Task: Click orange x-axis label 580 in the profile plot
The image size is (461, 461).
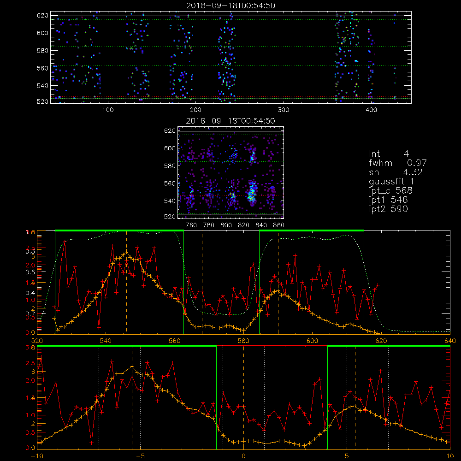Action: click(243, 341)
